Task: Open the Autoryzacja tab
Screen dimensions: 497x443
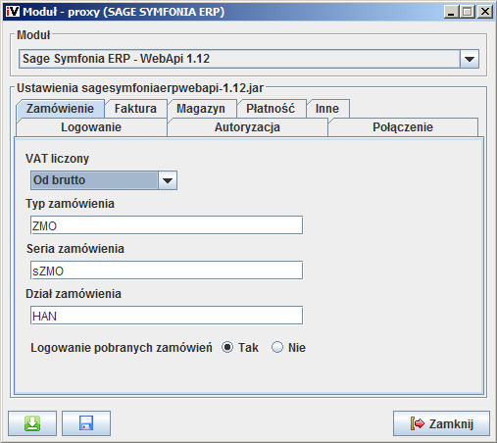Action: tap(247, 127)
